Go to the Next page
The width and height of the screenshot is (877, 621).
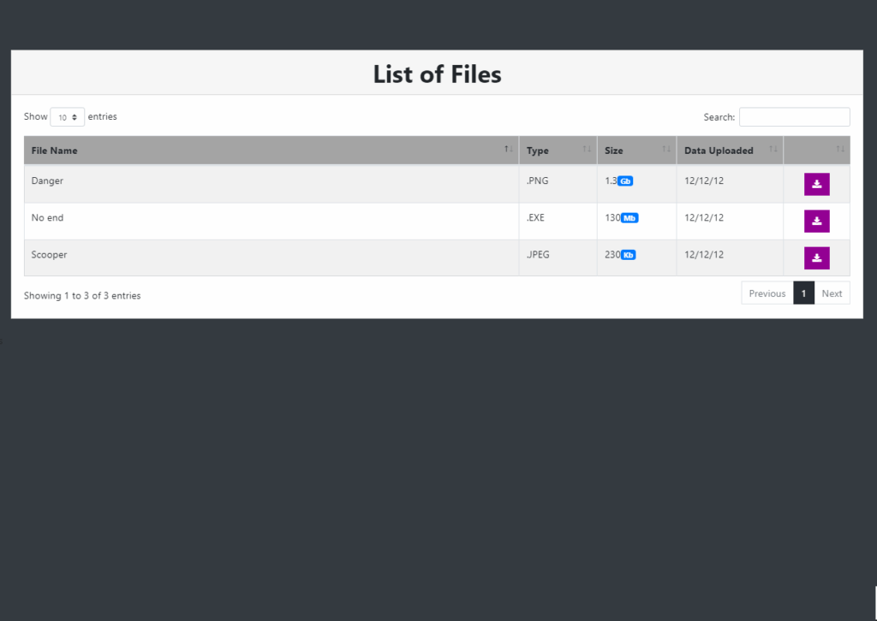(832, 293)
